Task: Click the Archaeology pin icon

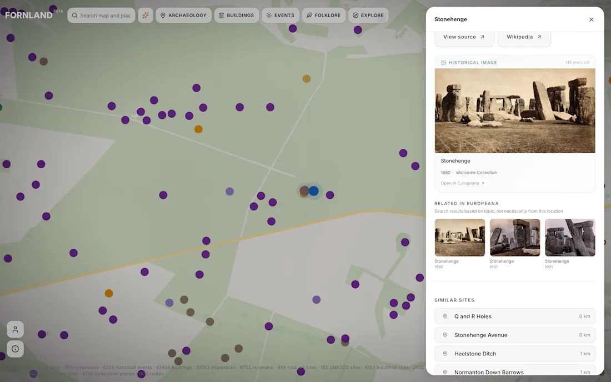Action: 163,15
